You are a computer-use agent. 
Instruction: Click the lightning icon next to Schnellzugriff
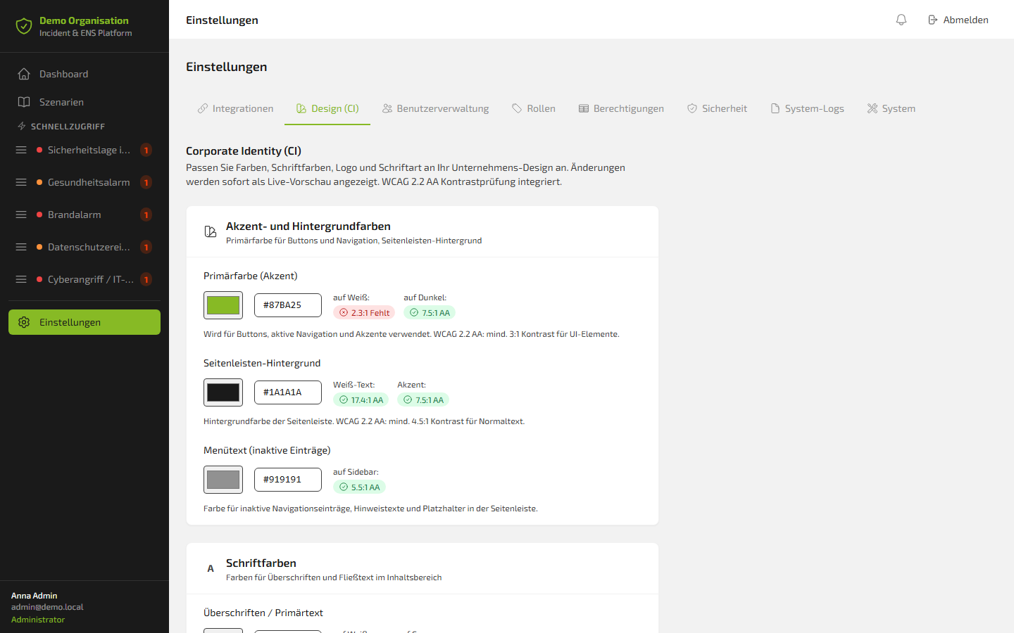[x=22, y=127]
